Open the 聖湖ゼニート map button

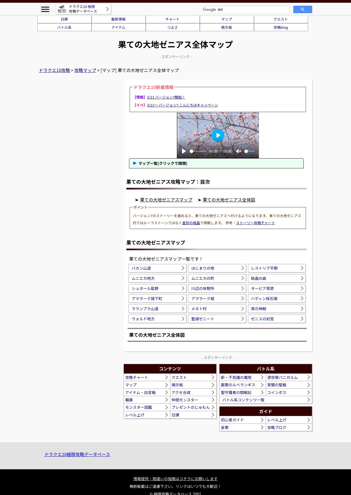point(217,319)
